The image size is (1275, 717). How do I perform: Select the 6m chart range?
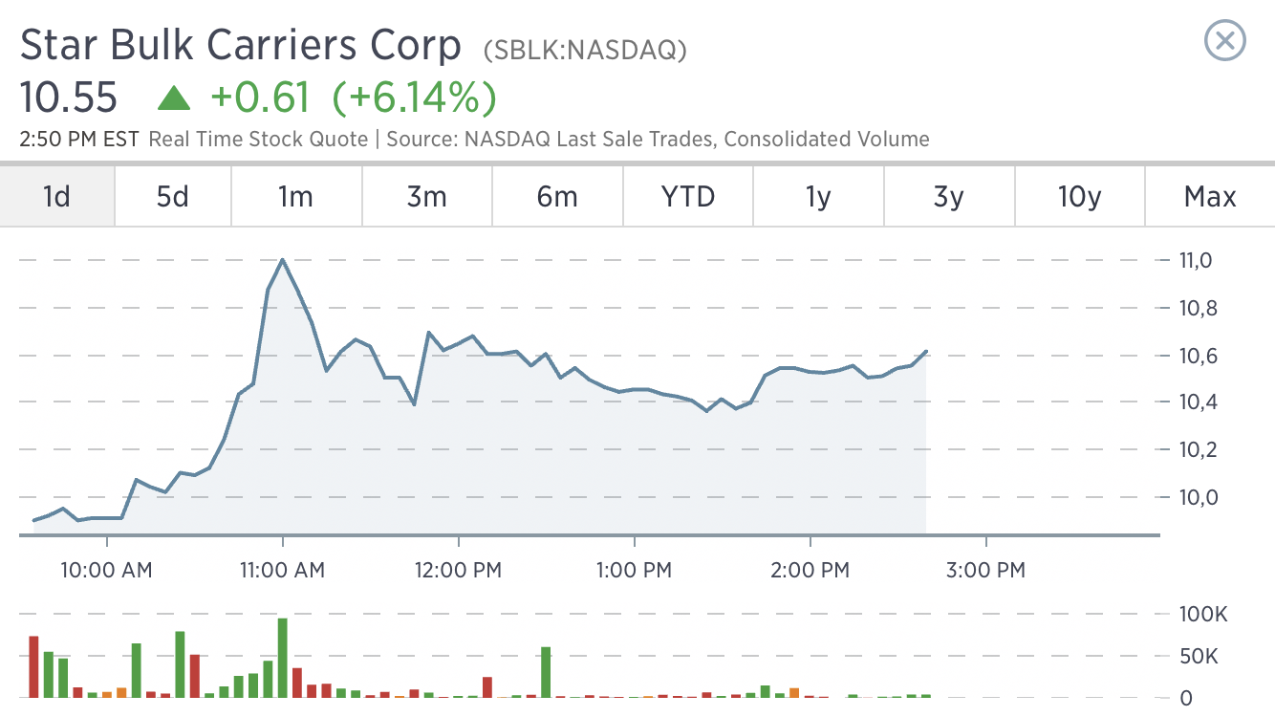point(557,197)
